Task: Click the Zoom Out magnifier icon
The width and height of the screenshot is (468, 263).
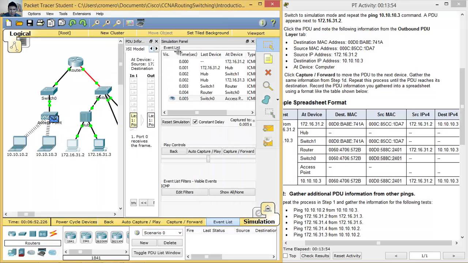Action: click(117, 23)
